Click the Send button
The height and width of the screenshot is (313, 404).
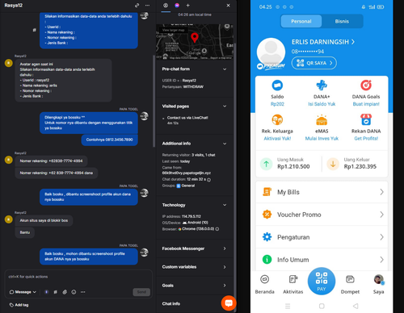[141, 292]
